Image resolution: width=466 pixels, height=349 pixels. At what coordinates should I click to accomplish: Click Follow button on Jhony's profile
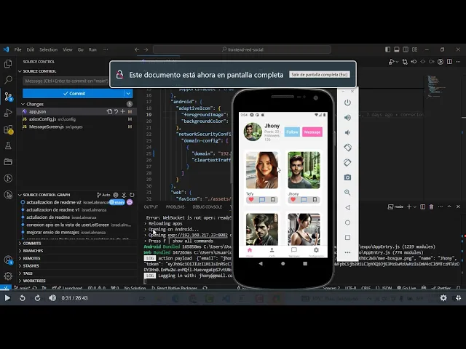coord(292,132)
